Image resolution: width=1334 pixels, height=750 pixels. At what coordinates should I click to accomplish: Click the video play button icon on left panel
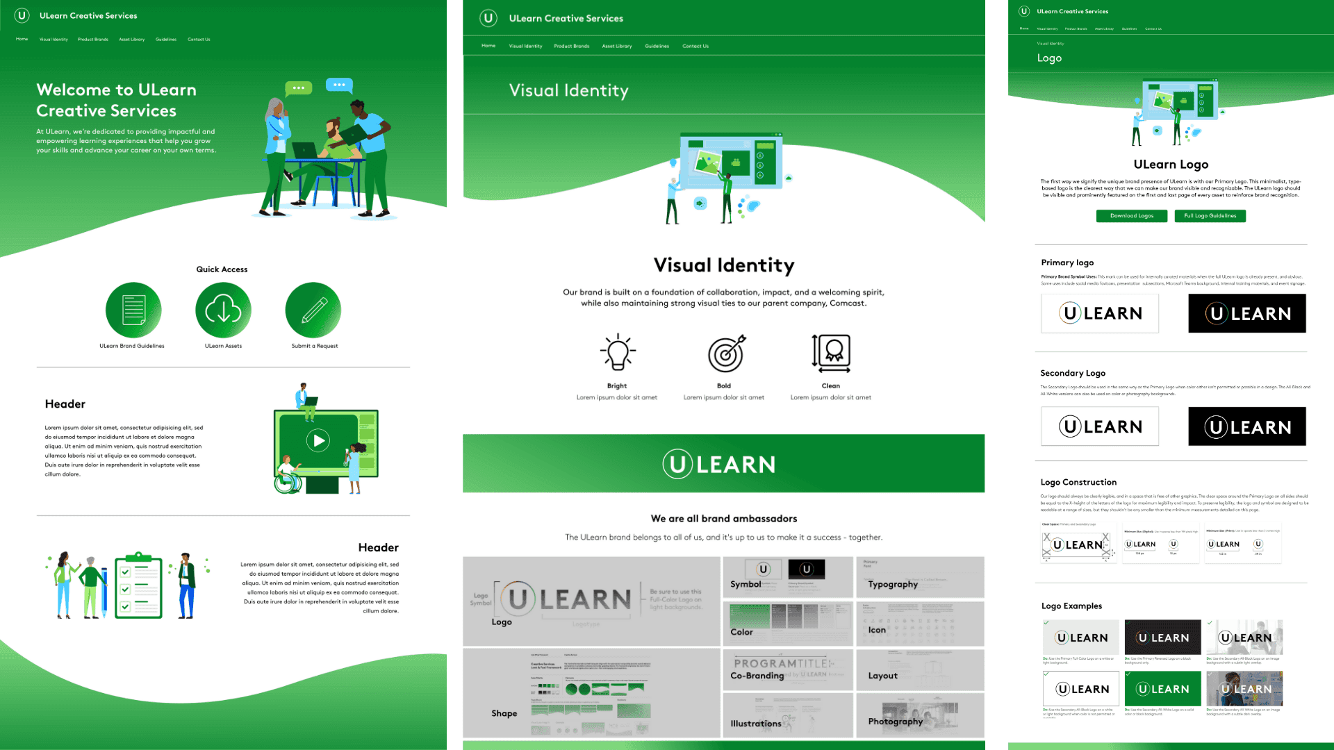pos(318,440)
